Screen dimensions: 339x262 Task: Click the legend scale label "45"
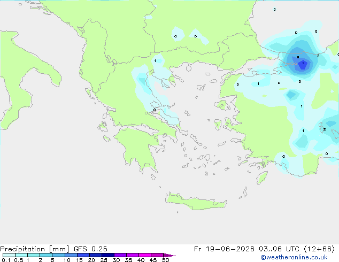153,260
